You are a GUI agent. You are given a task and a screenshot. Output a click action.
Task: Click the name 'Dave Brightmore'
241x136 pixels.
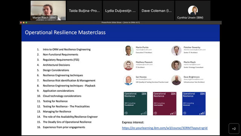click(192, 77)
